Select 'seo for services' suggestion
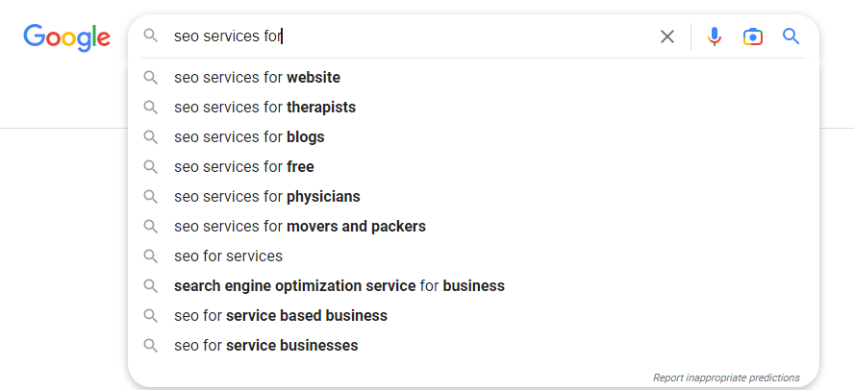854x390 pixels. 229,256
